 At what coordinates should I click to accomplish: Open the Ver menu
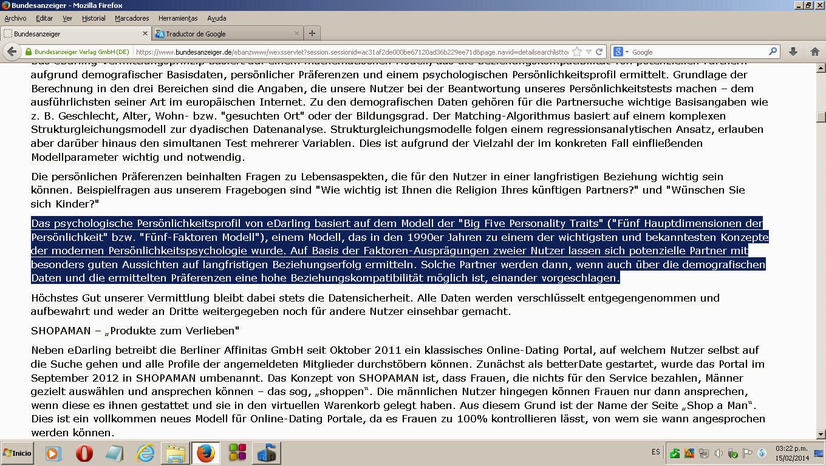pyautogui.click(x=67, y=18)
